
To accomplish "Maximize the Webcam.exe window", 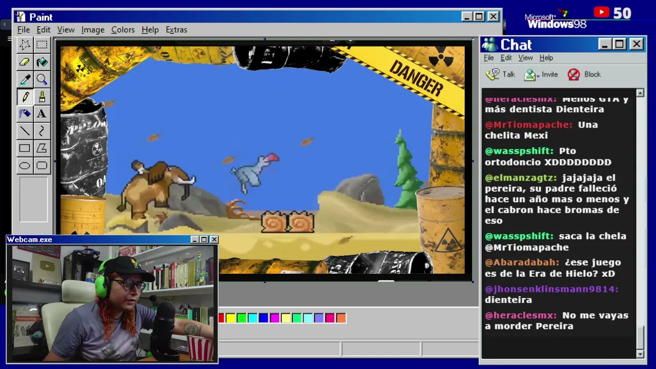I will (204, 239).
